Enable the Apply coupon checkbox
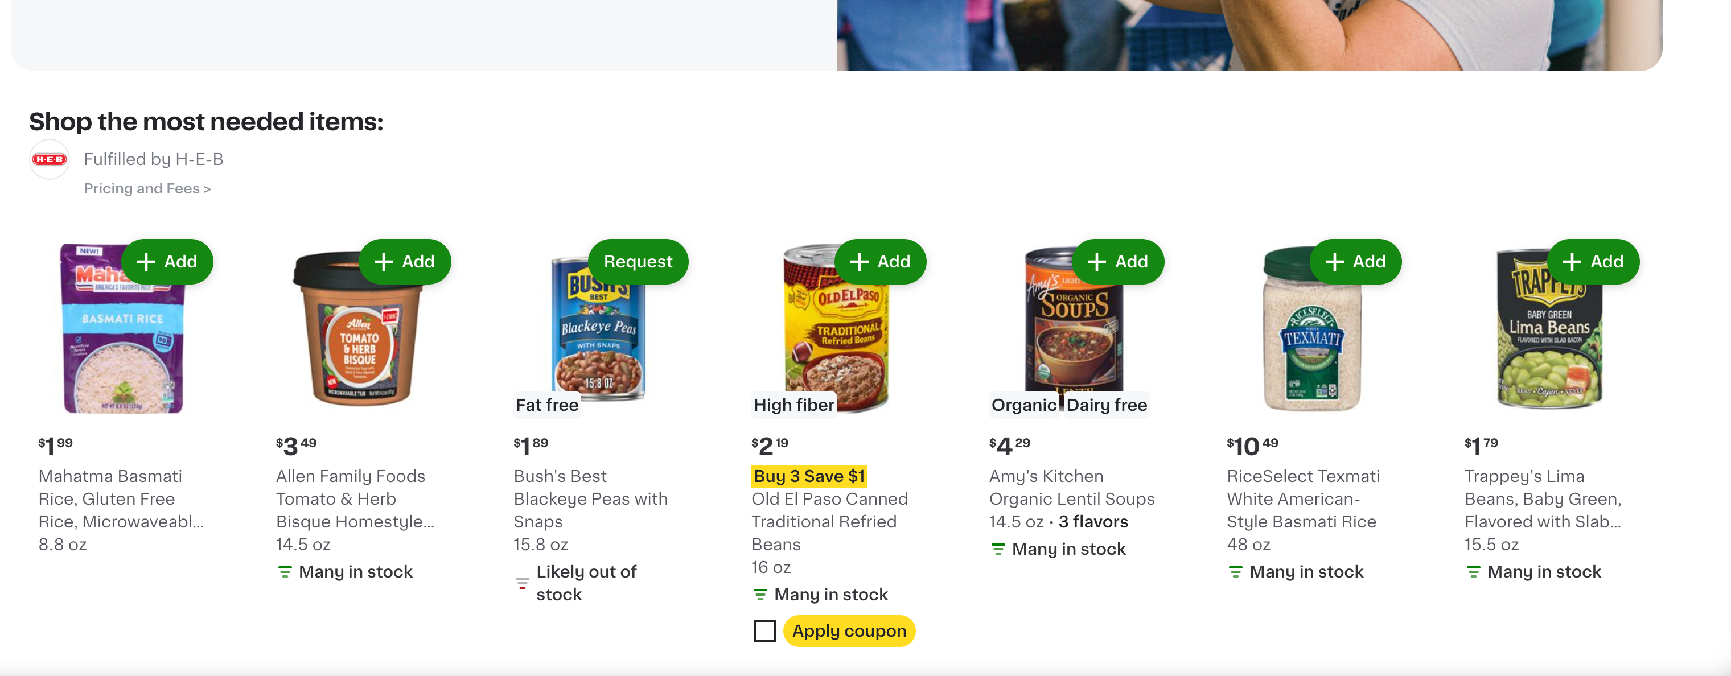This screenshot has width=1731, height=676. (x=764, y=630)
